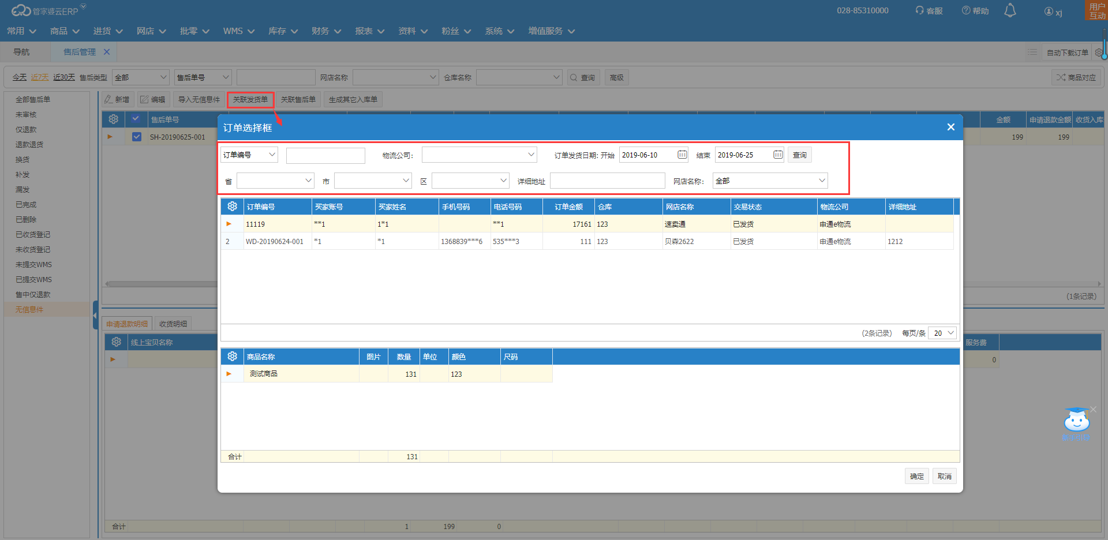Click the 新增 pencil button

pos(118,99)
